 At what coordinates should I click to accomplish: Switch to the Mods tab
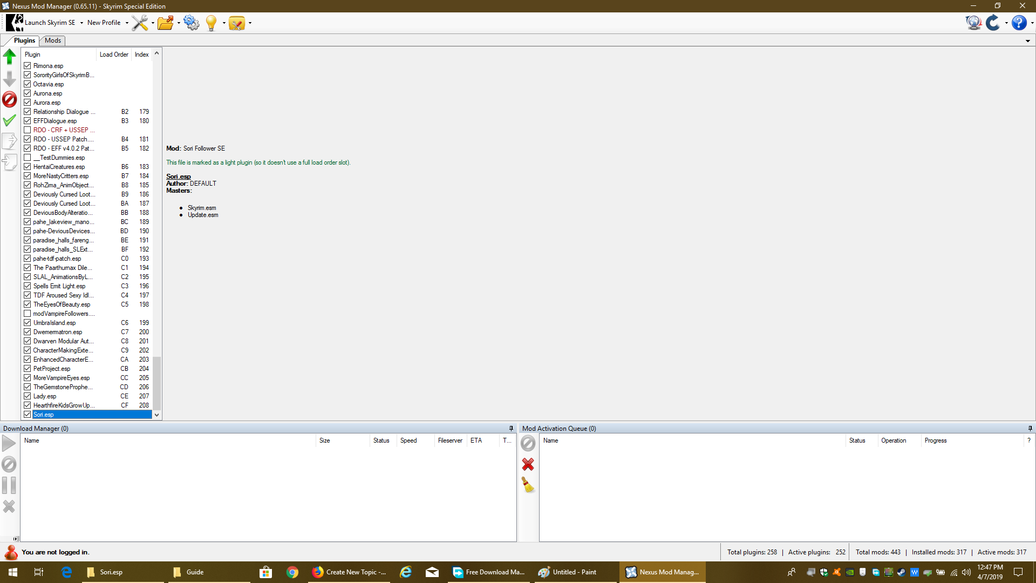53,40
